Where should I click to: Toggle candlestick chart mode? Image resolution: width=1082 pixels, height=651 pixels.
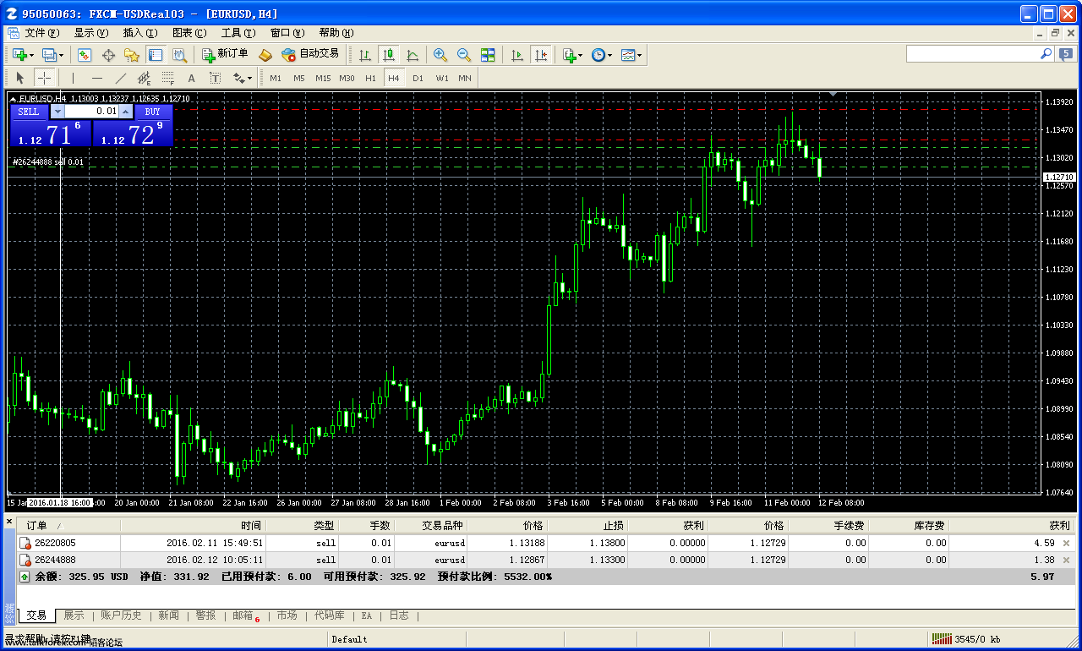point(389,55)
